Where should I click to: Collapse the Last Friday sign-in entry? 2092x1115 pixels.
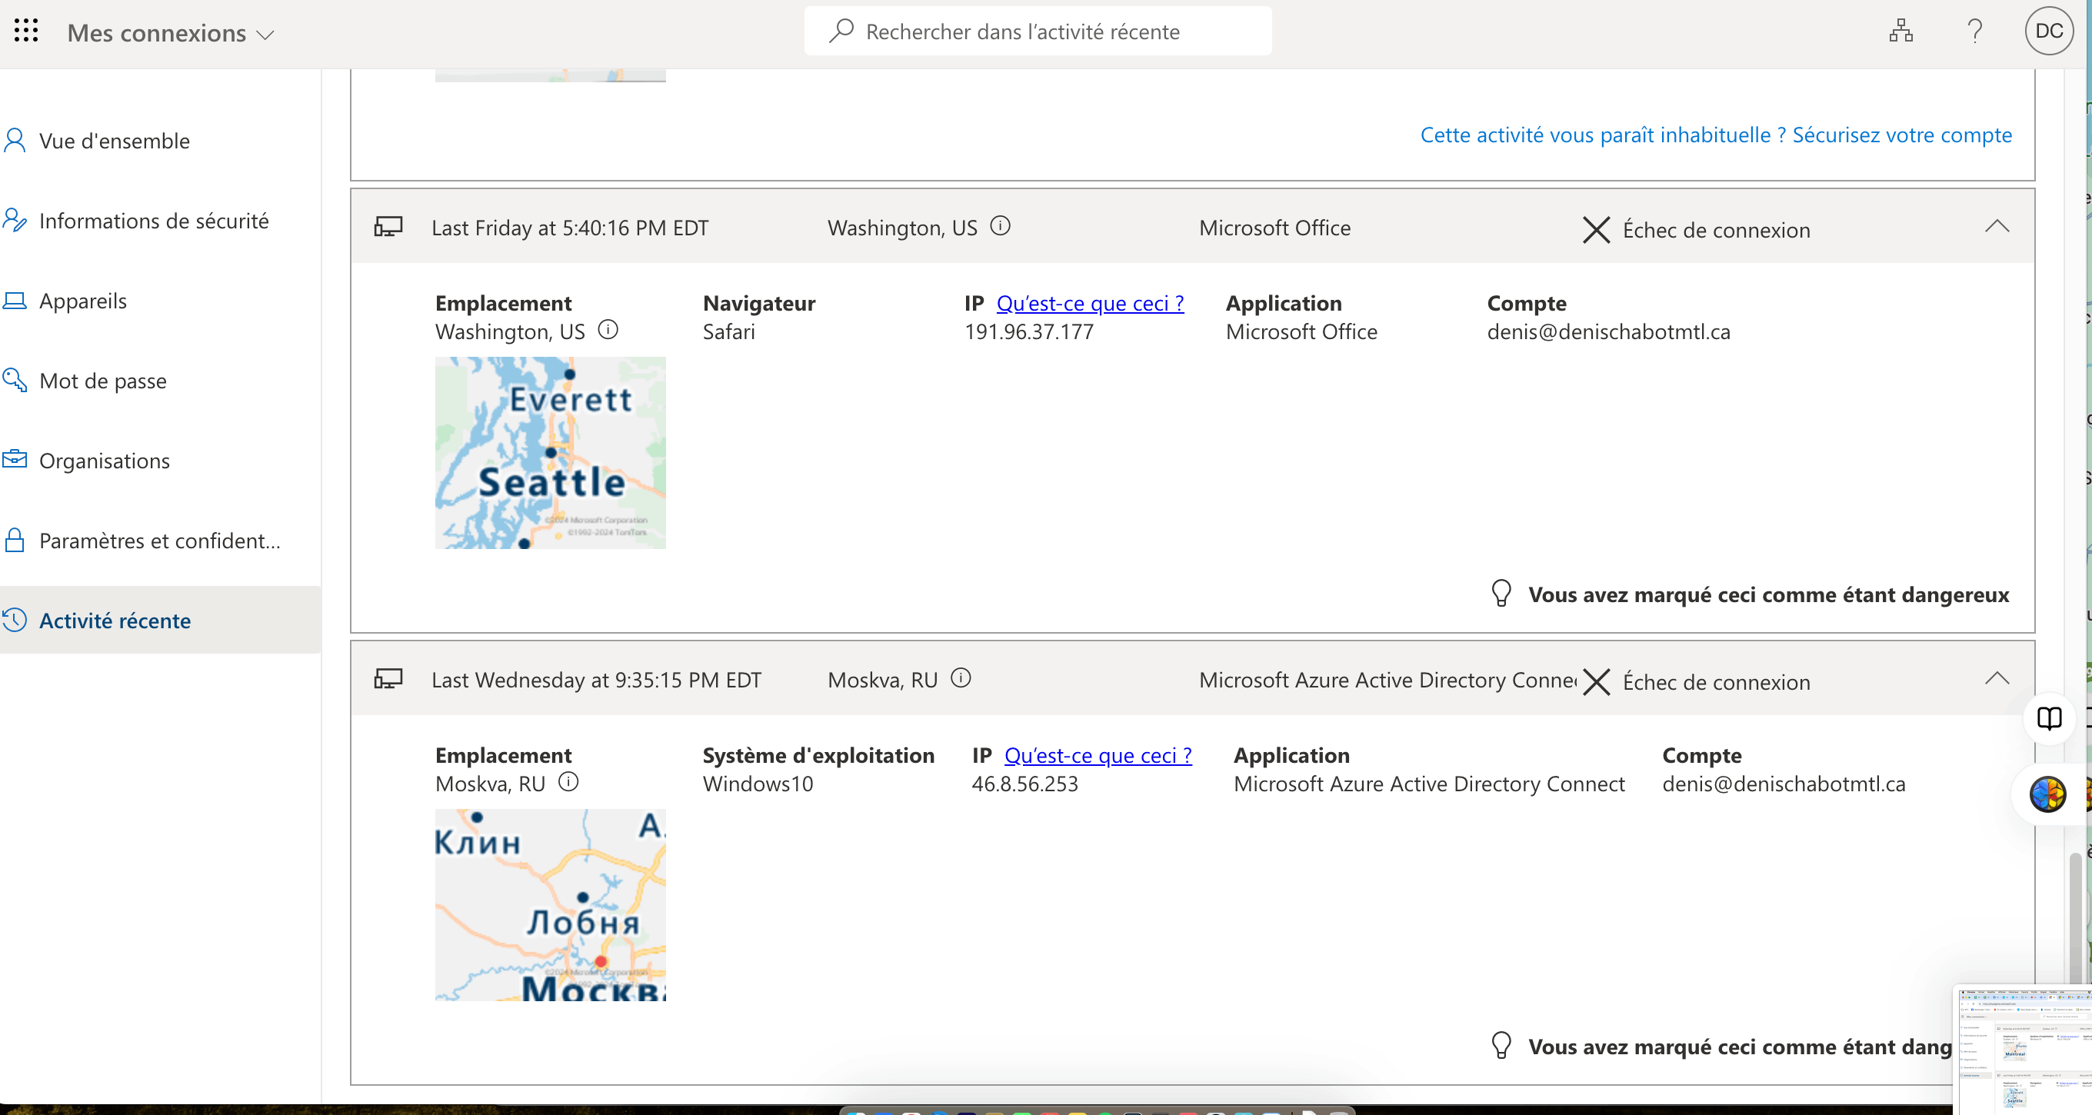(1997, 228)
